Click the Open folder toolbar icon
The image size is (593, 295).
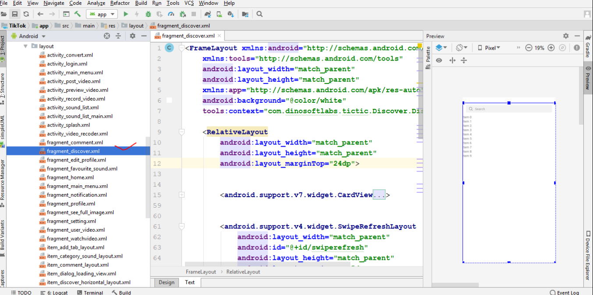point(4,14)
